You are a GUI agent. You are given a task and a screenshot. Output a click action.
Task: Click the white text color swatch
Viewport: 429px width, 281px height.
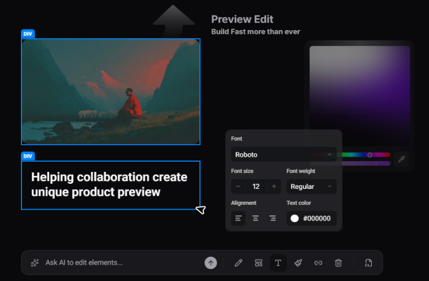pyautogui.click(x=294, y=218)
